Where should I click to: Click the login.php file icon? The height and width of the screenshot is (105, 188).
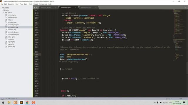(6, 39)
